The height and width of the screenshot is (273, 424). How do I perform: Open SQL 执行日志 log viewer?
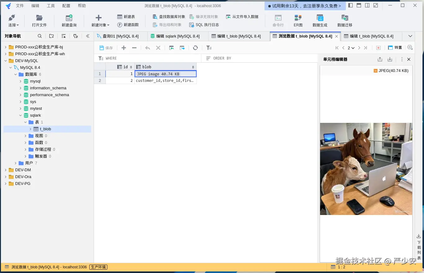(x=204, y=25)
